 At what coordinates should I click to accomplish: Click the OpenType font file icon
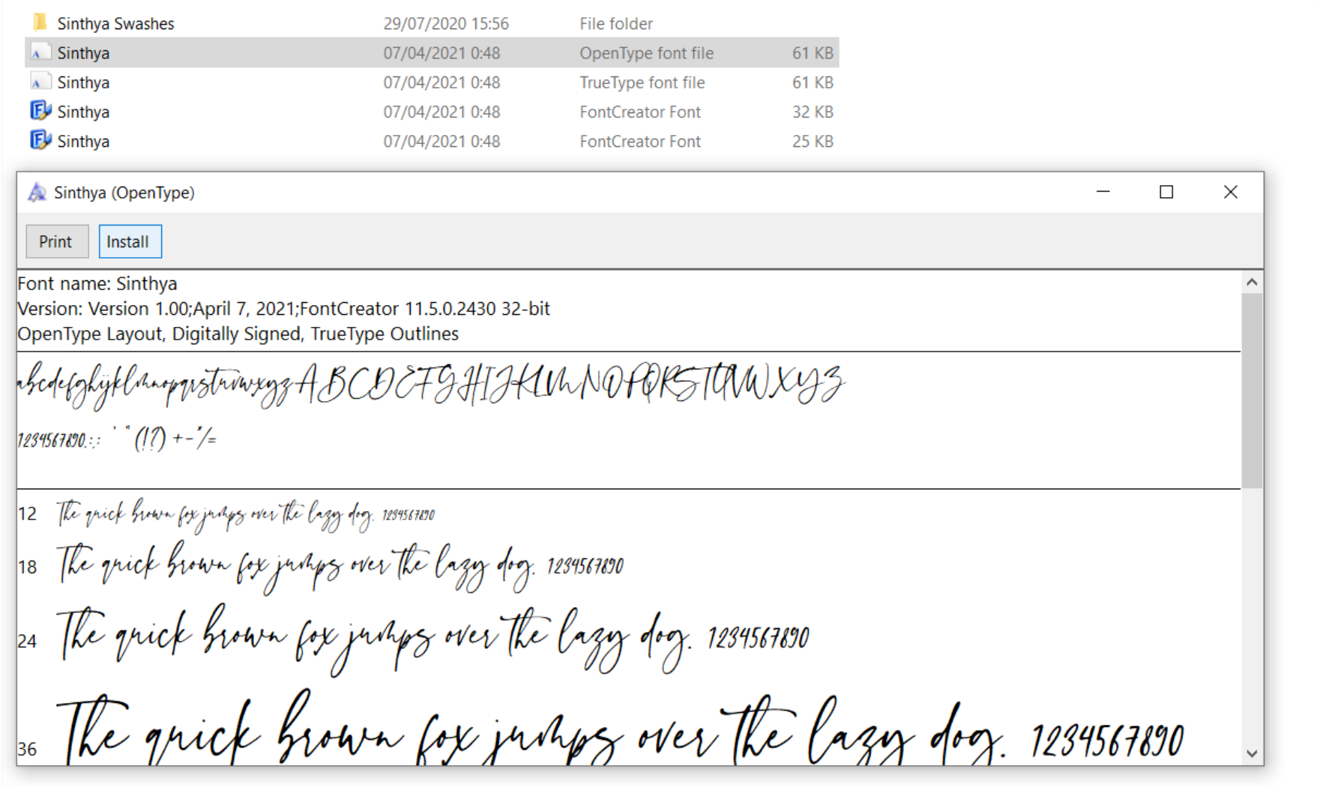point(40,52)
